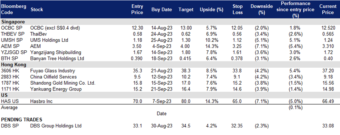Select the Entry Price column header
The width and height of the screenshot is (340, 135).
(x=137, y=9)
